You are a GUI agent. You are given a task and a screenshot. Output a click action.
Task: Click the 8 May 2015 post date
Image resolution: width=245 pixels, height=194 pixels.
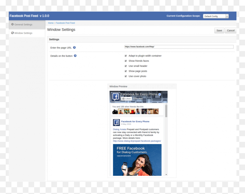pyautogui.click(x=126, y=124)
